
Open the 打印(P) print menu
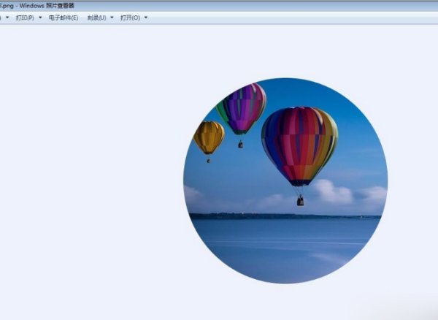(25, 18)
